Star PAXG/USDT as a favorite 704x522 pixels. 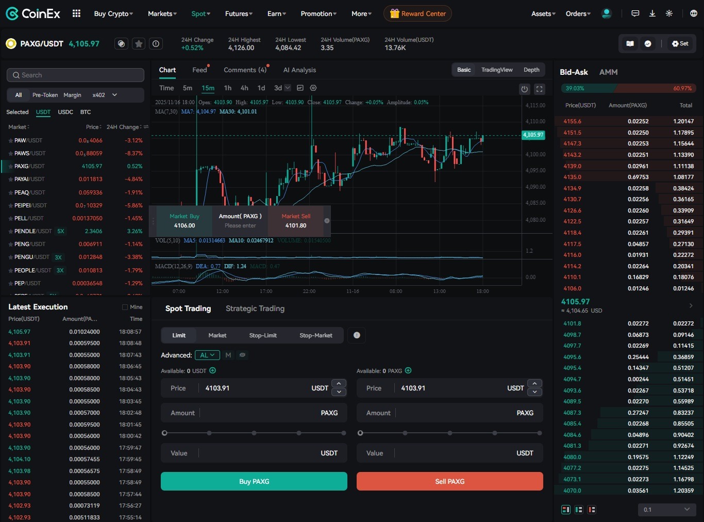[x=139, y=43]
